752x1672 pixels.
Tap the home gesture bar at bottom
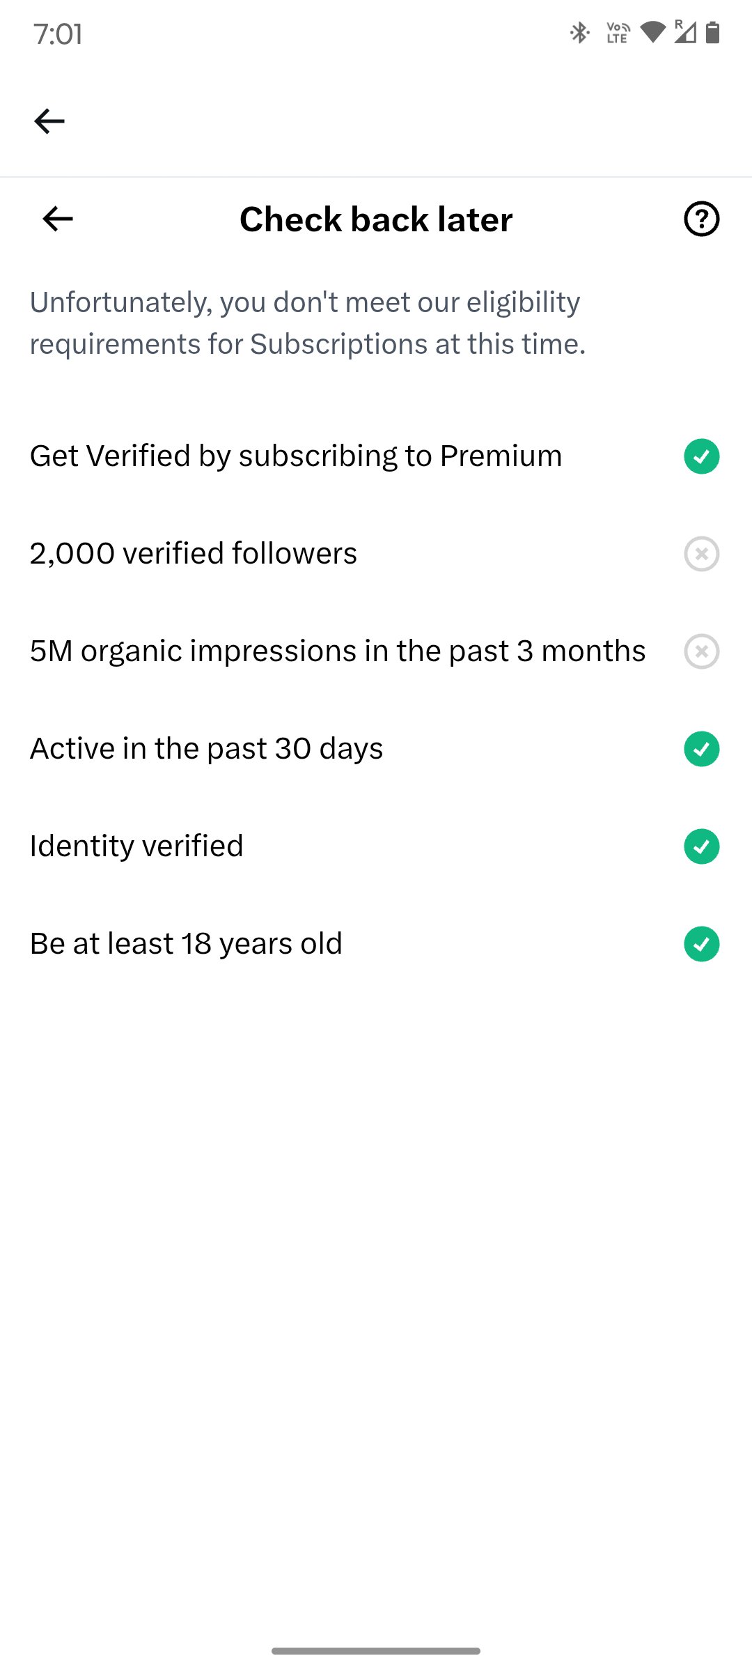[x=376, y=1650]
